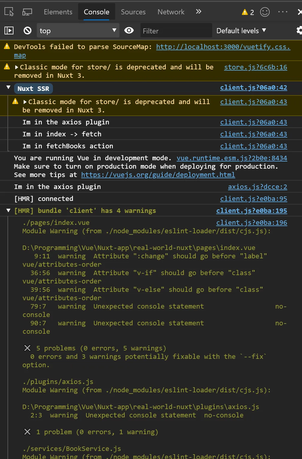Activate the inspect element picker icon

pyautogui.click(x=9, y=12)
